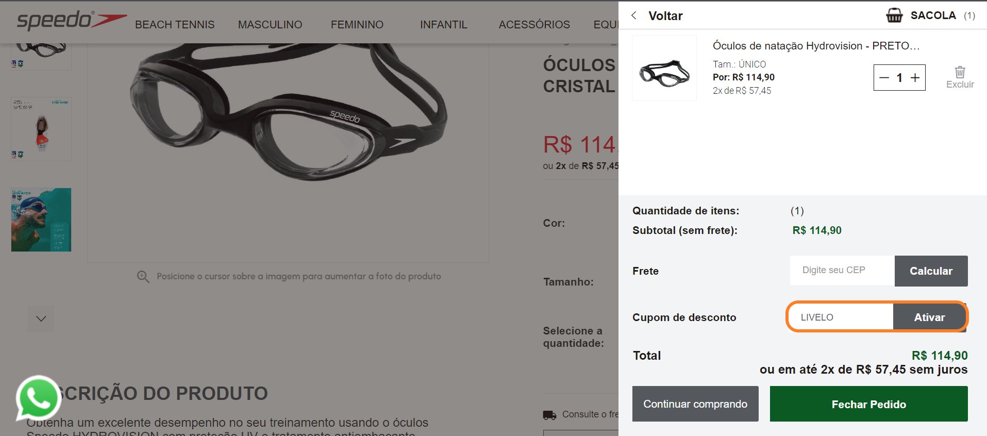Delete item with Excluir trash icon

tap(960, 77)
